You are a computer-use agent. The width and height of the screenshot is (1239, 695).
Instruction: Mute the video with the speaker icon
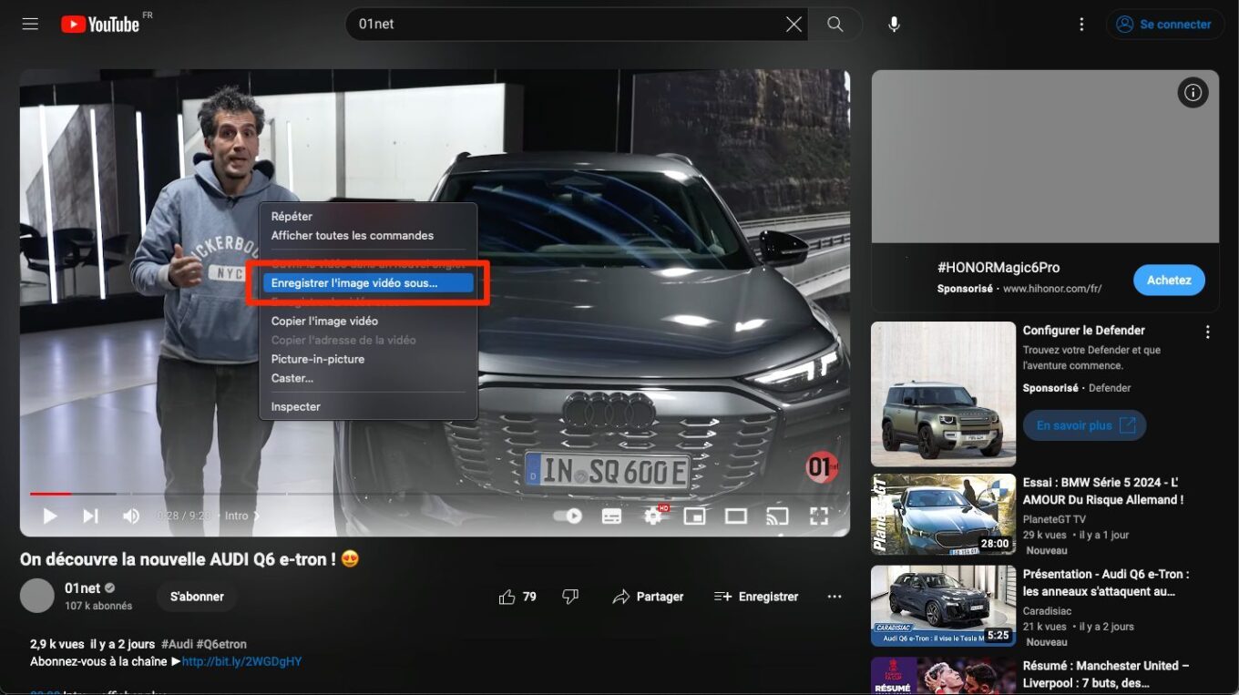(x=131, y=516)
